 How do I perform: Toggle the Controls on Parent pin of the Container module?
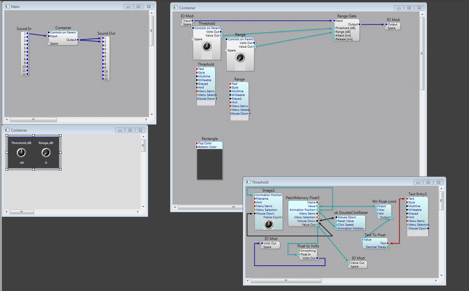click(48, 32)
